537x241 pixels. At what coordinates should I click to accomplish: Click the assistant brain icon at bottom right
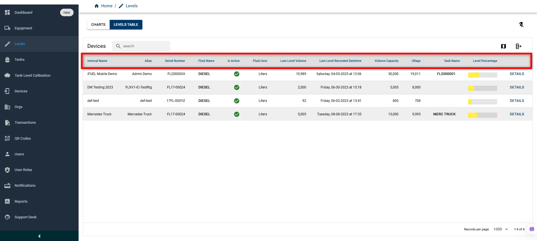pyautogui.click(x=532, y=229)
